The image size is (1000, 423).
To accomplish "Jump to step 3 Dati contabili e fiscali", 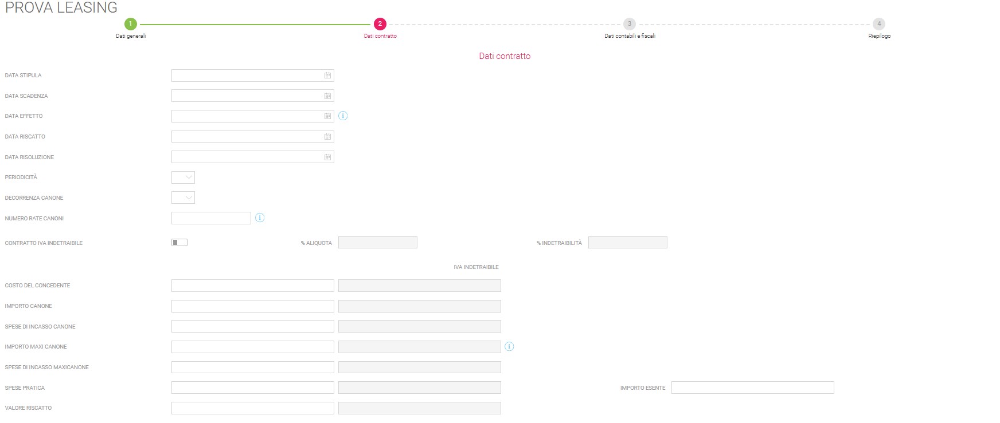I will (x=630, y=24).
